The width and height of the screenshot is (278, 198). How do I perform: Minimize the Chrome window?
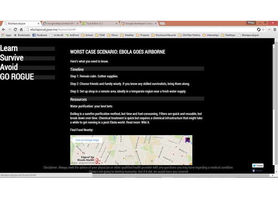coord(260,23)
